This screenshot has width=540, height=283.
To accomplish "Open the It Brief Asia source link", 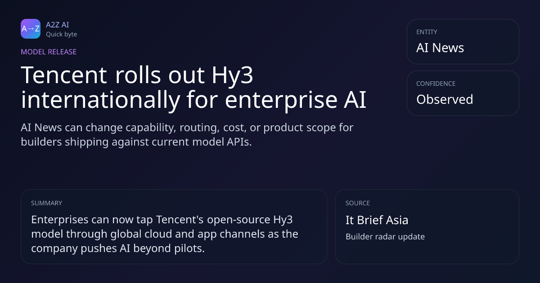I will click(x=377, y=220).
